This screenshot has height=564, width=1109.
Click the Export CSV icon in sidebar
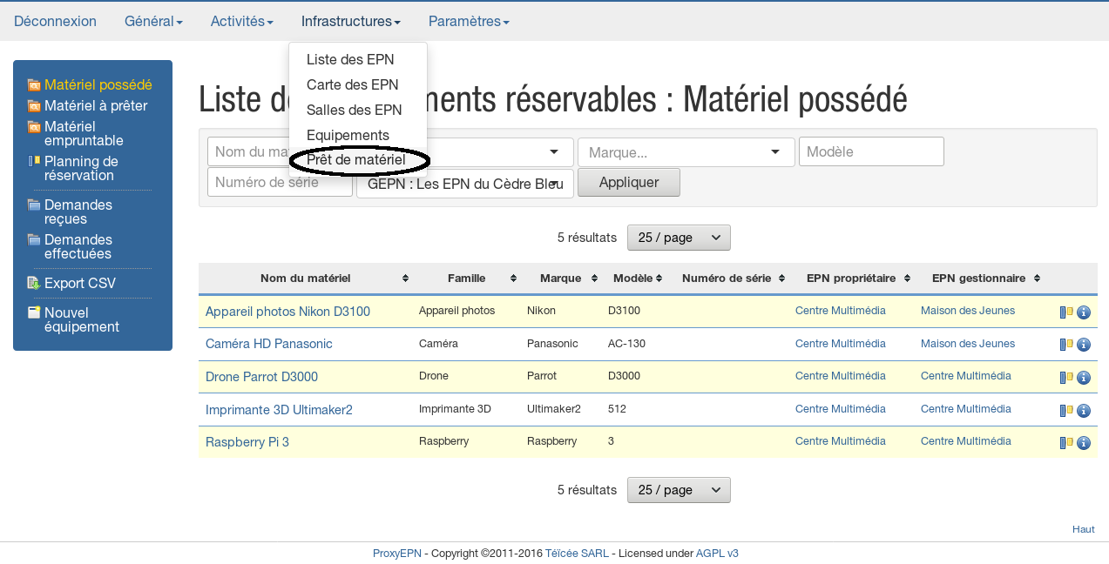pyautogui.click(x=34, y=283)
